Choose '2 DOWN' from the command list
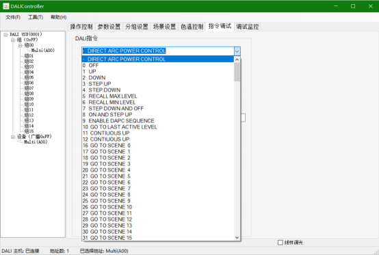Viewport: 379px width, 255px height. (158, 78)
